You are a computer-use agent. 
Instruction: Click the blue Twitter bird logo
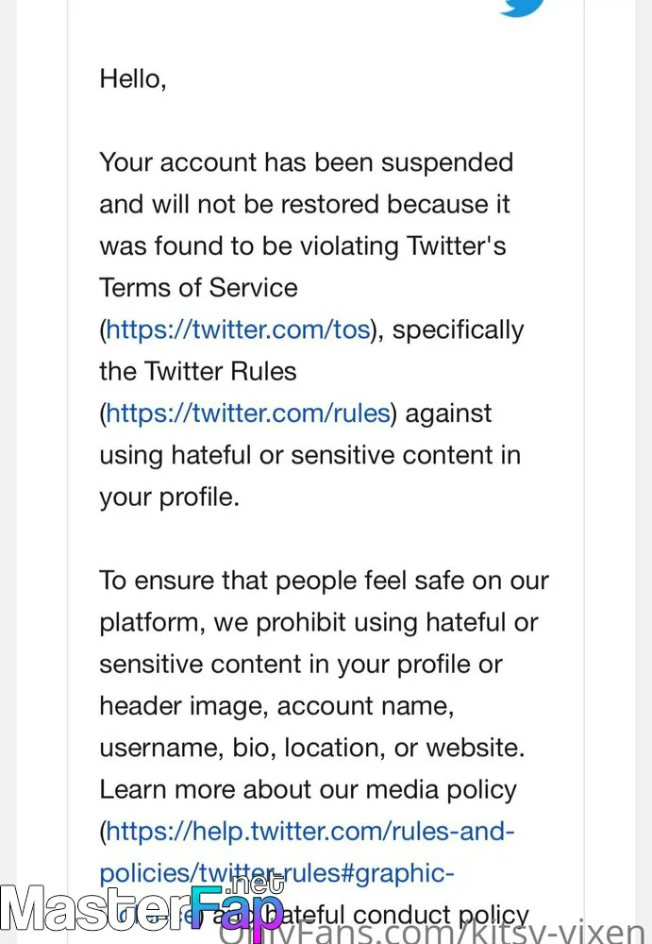tap(523, 8)
